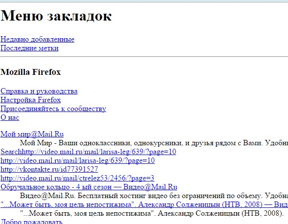Viewport: 288px width, 224px height.
Task: Select the Видео@Mail.Ru Бесплатный хостинг description text
Action: (154, 196)
